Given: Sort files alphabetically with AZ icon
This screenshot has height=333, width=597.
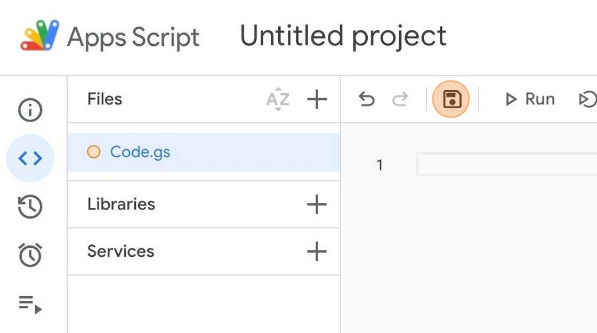Looking at the screenshot, I should 278,100.
